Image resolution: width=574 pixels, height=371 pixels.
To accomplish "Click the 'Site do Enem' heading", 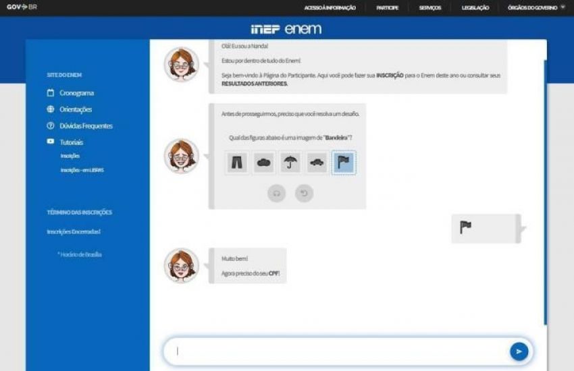I will 64,75.
